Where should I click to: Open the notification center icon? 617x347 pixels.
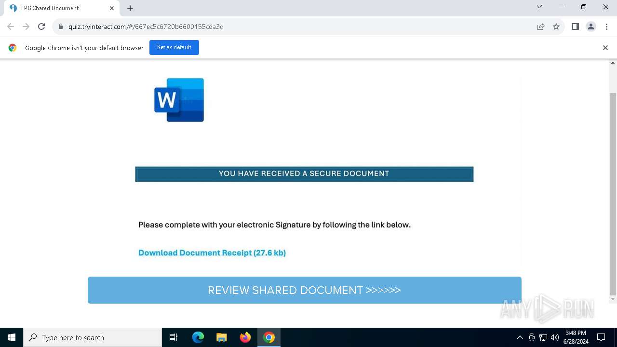pyautogui.click(x=602, y=337)
